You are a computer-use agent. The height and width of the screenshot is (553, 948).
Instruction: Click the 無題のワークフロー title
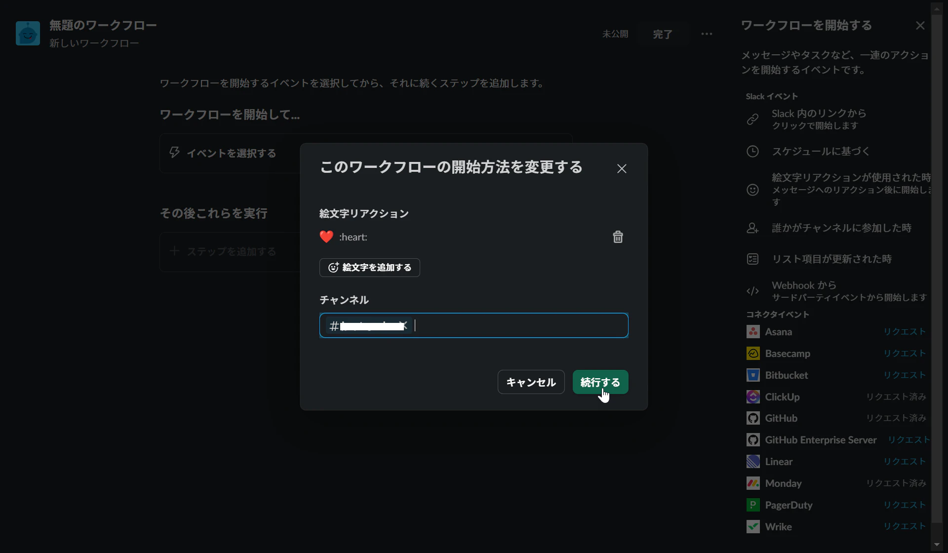pyautogui.click(x=103, y=25)
